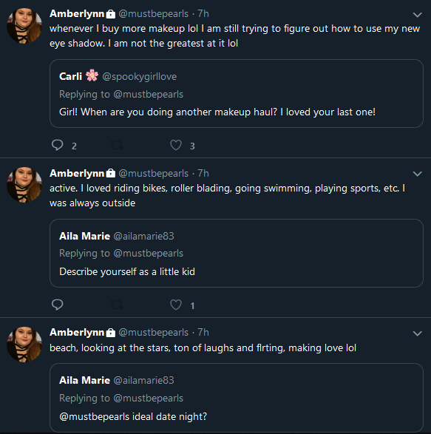
Task: Click @mustbepearls mention in Carli's reply
Action: click(149, 95)
